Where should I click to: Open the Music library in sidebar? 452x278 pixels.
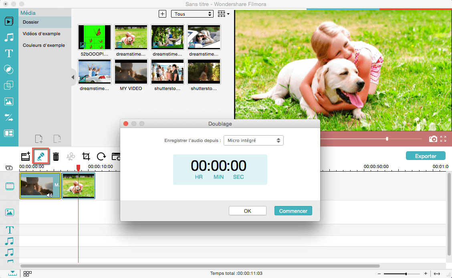(9, 37)
